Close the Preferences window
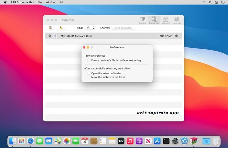 click(x=84, y=47)
